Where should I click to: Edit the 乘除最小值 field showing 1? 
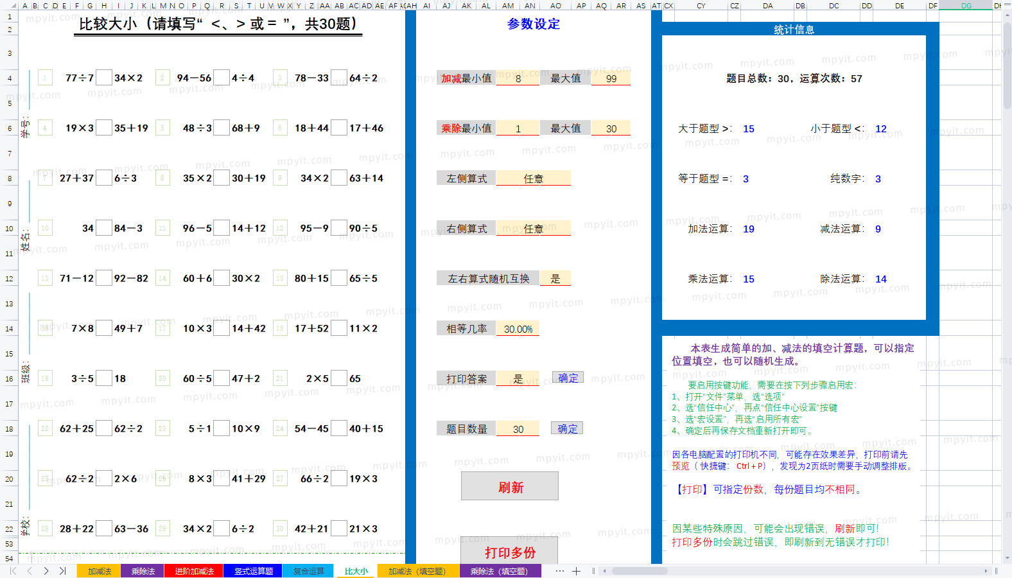point(518,128)
